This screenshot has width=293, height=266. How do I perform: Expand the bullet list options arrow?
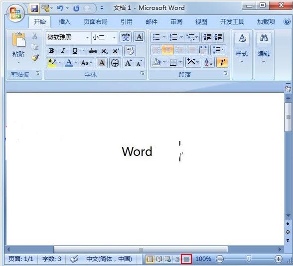click(164, 37)
